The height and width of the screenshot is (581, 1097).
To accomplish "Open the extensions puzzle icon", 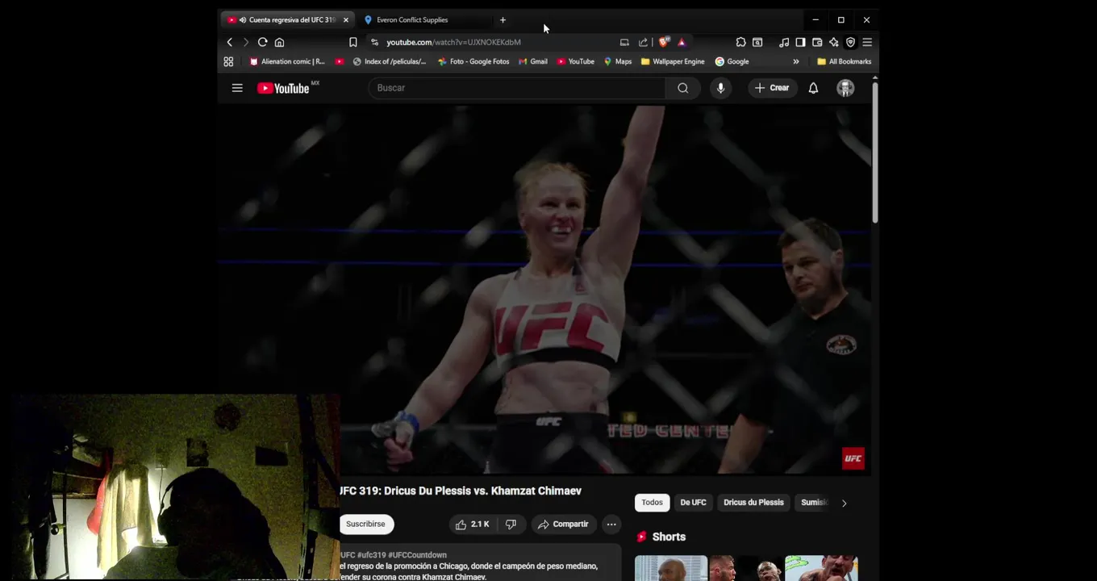I will 740,42.
